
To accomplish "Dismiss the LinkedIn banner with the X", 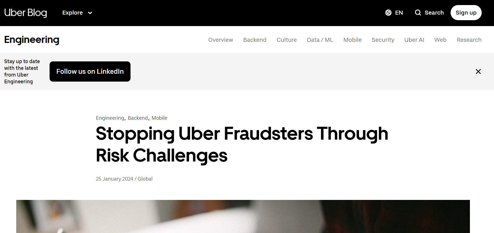I will pos(478,71).
